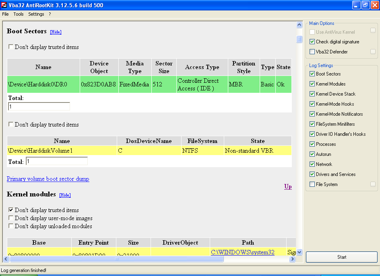
Task: Enable File System log setting
Action: coord(312,184)
